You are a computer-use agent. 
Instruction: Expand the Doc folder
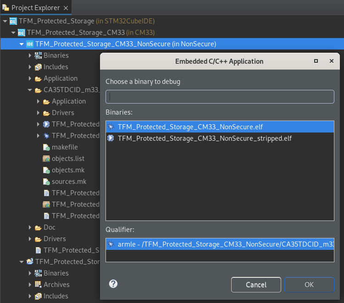pyautogui.click(x=30, y=227)
